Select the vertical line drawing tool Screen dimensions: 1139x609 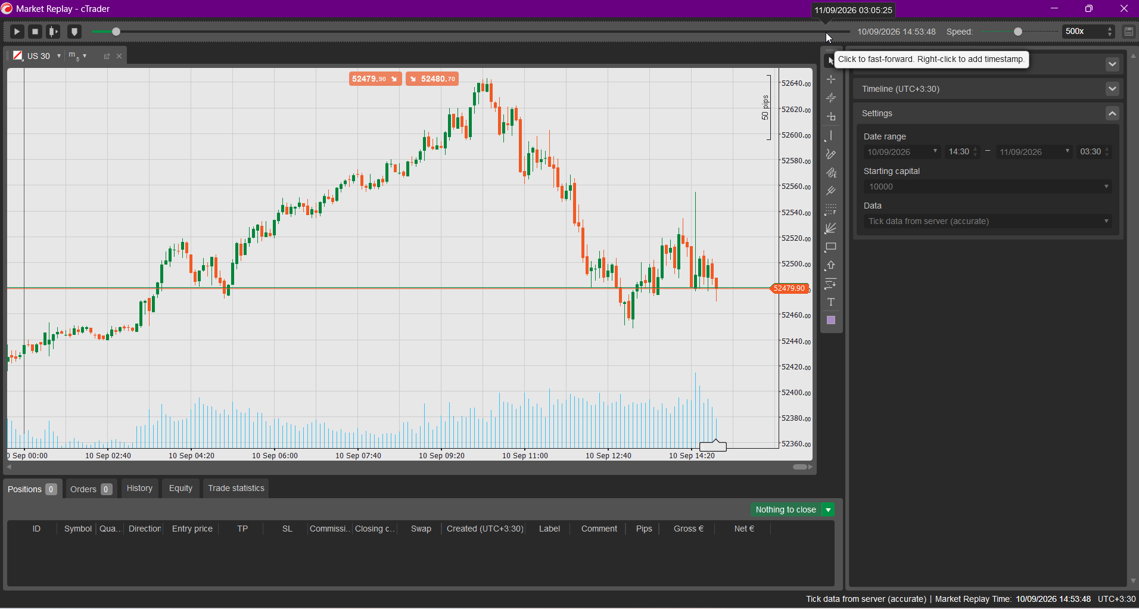831,135
